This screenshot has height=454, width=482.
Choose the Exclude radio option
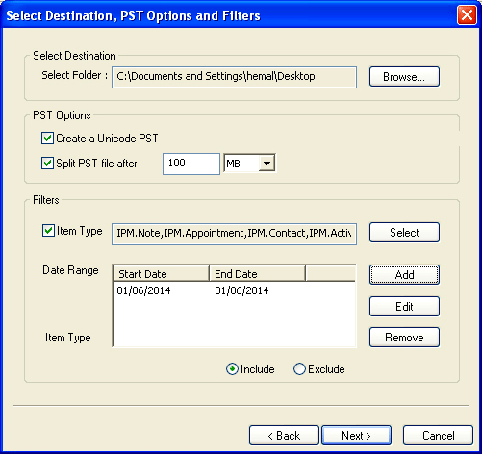coord(299,369)
